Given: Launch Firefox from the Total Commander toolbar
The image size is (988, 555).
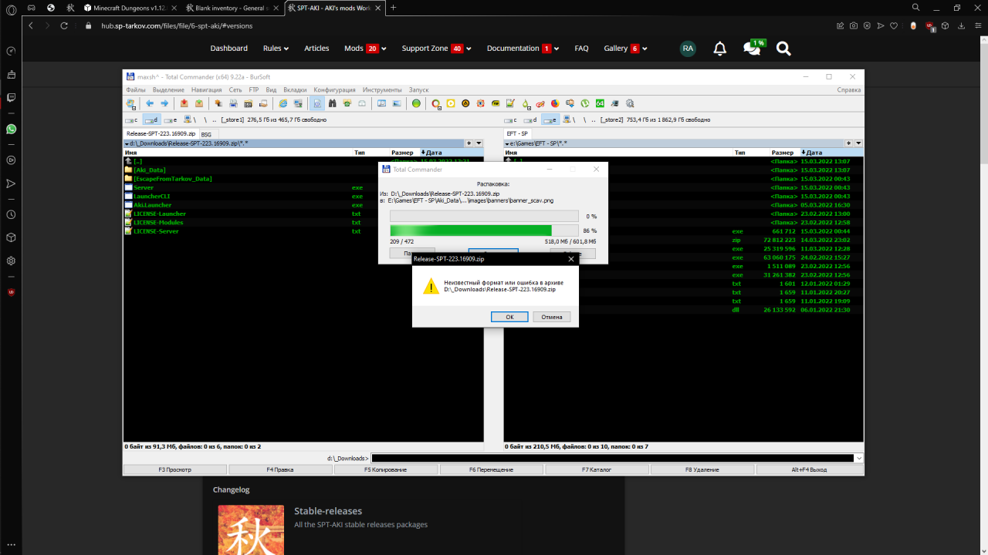Looking at the screenshot, I should coord(555,103).
